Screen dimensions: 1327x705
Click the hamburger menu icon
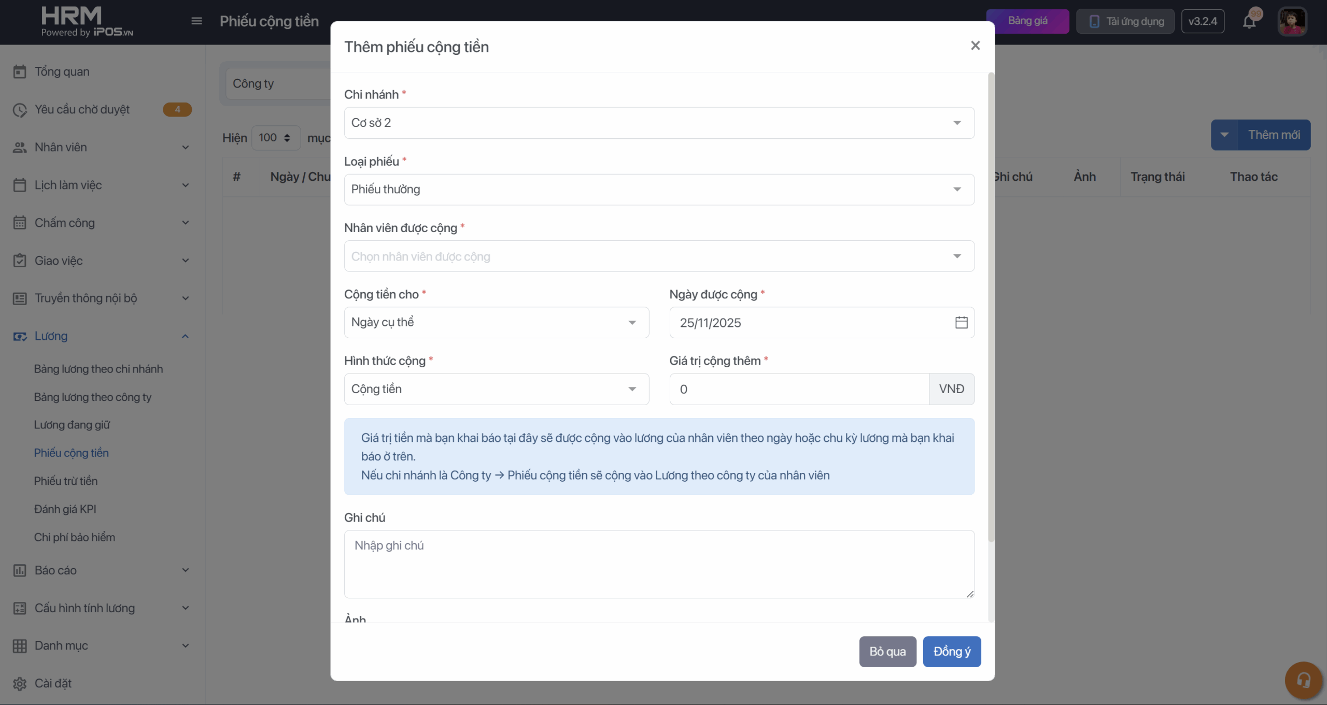coord(196,21)
